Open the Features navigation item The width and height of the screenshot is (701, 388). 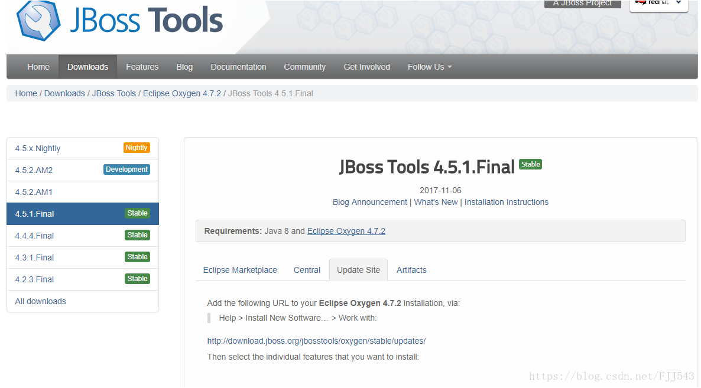(142, 67)
